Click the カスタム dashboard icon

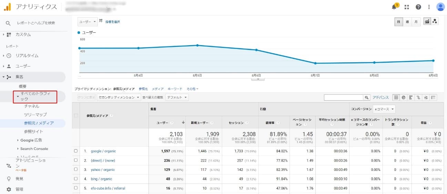click(9, 34)
